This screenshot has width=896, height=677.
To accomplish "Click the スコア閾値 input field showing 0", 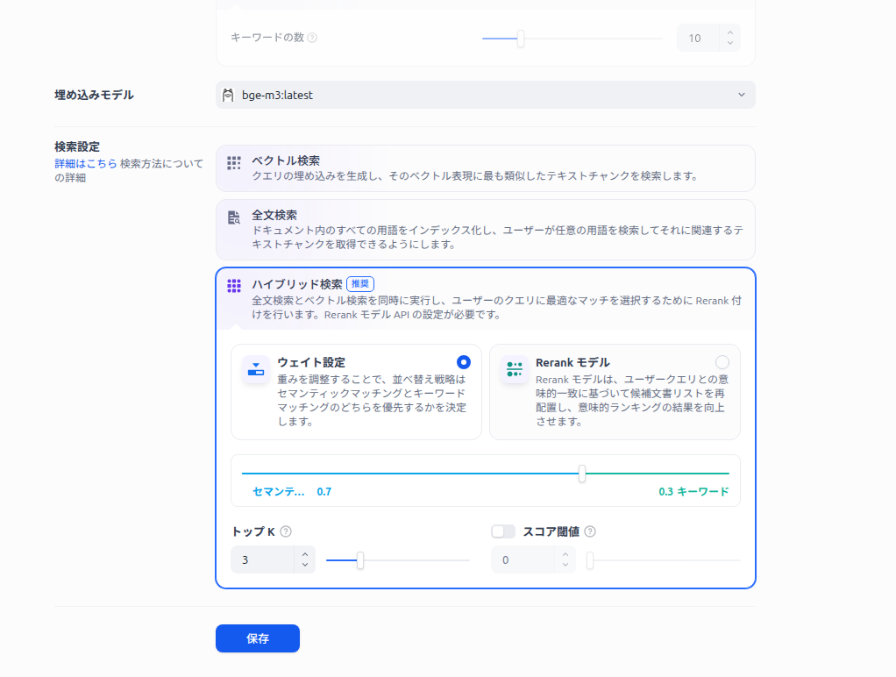I will [523, 559].
